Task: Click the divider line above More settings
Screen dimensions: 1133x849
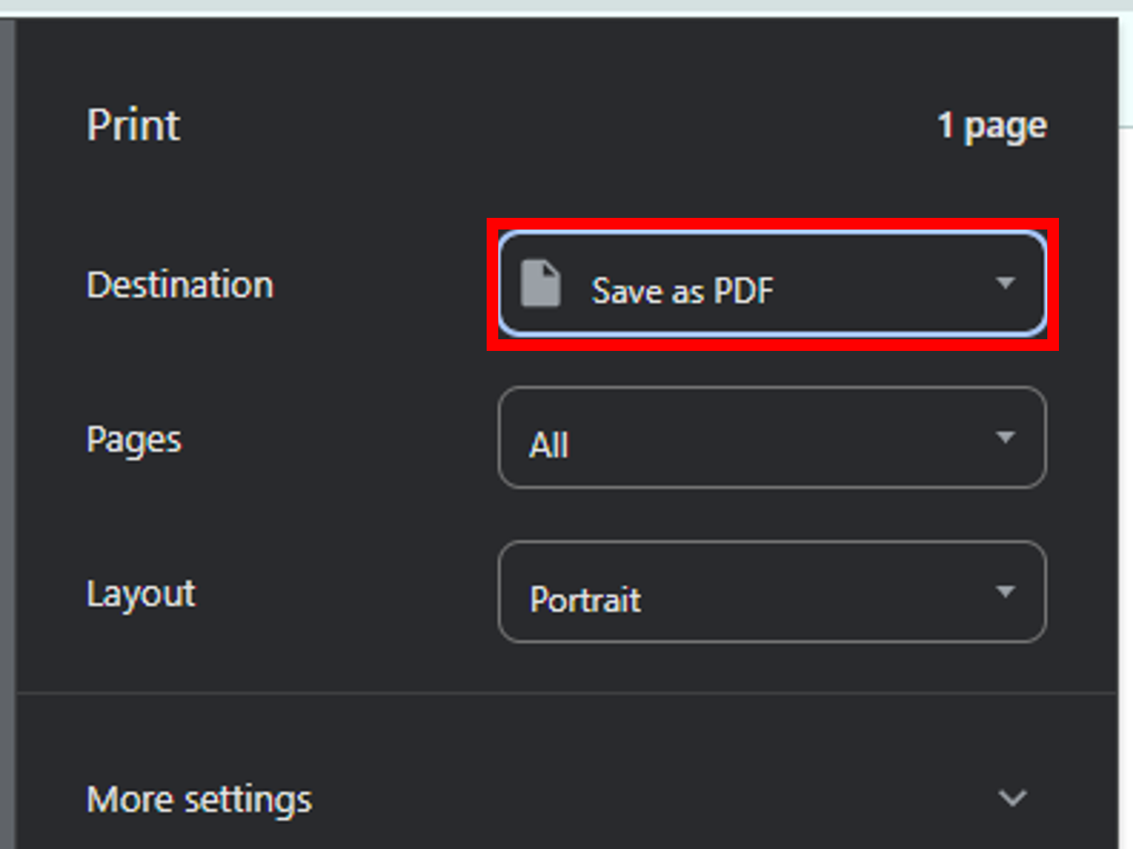Action: [x=566, y=692]
